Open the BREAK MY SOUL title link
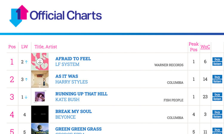 (73, 111)
